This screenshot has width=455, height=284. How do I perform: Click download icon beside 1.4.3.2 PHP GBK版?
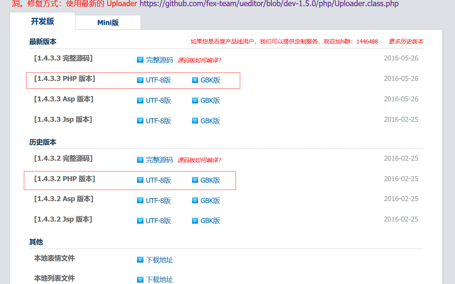[195, 180]
